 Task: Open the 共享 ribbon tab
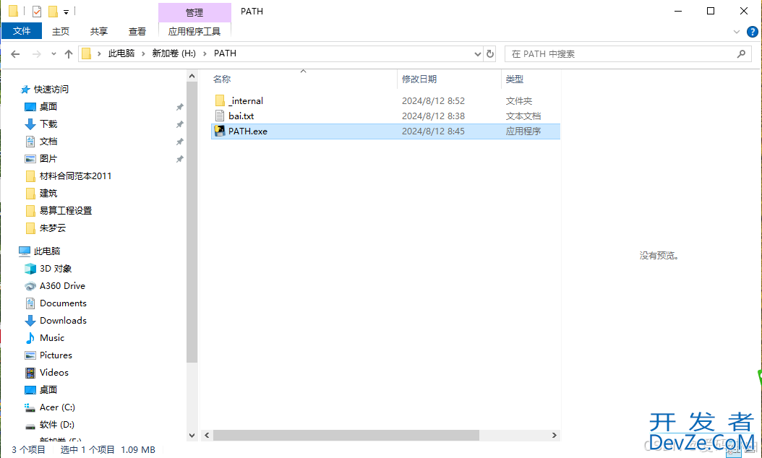coord(98,32)
